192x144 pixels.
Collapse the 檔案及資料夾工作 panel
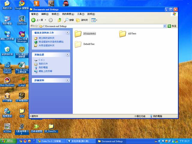[x=67, y=33]
